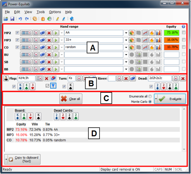
Task: Click MP3 orange equity 16.06% box
Action: 171,40
